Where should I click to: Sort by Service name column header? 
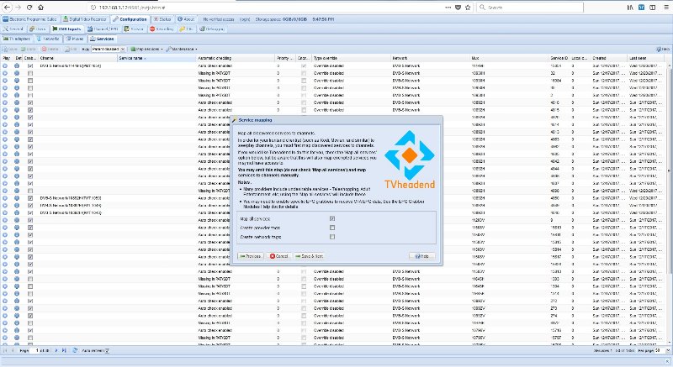coord(156,58)
